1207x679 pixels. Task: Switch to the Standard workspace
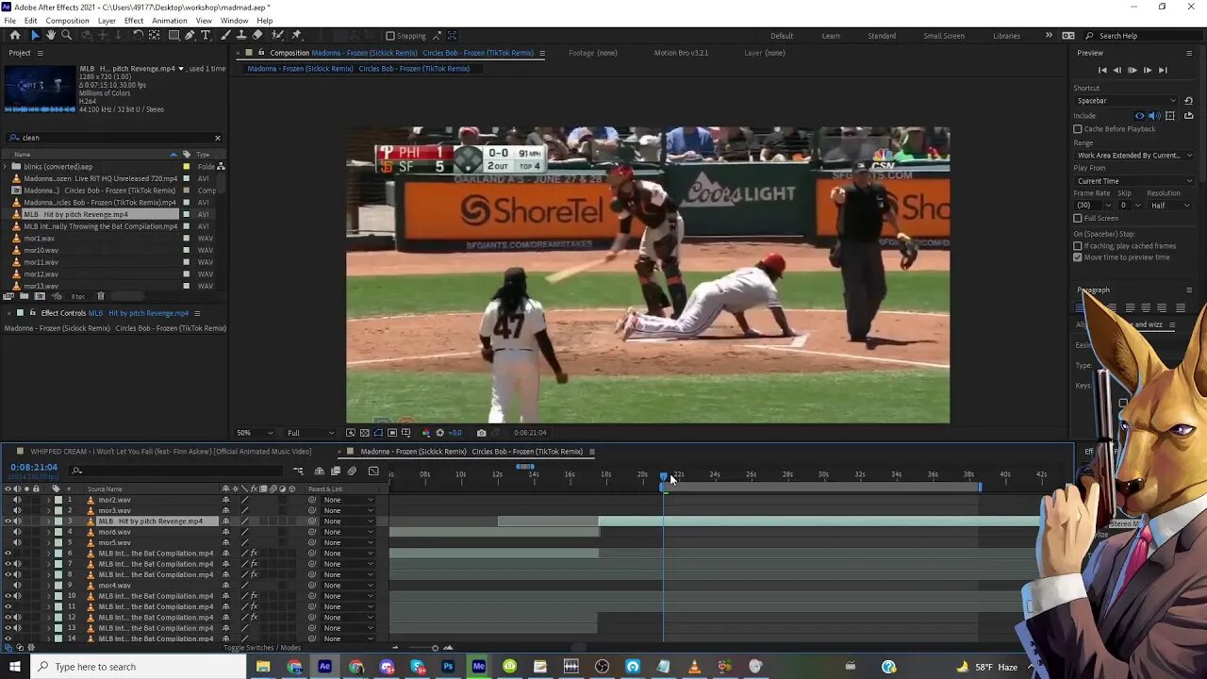click(x=882, y=36)
